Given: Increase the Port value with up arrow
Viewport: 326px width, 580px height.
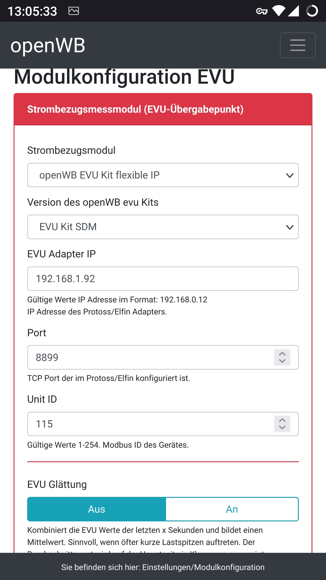Looking at the screenshot, I should [282, 354].
